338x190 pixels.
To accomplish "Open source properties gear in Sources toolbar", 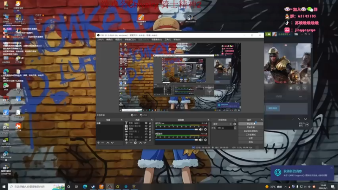I will tap(135, 143).
